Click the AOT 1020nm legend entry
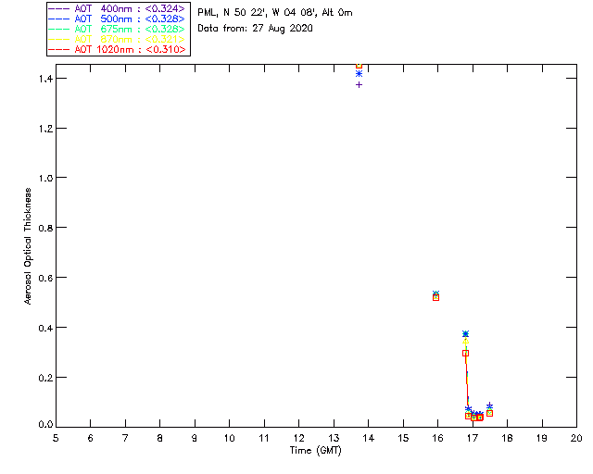Screen dimensions: 593x474 coord(117,49)
